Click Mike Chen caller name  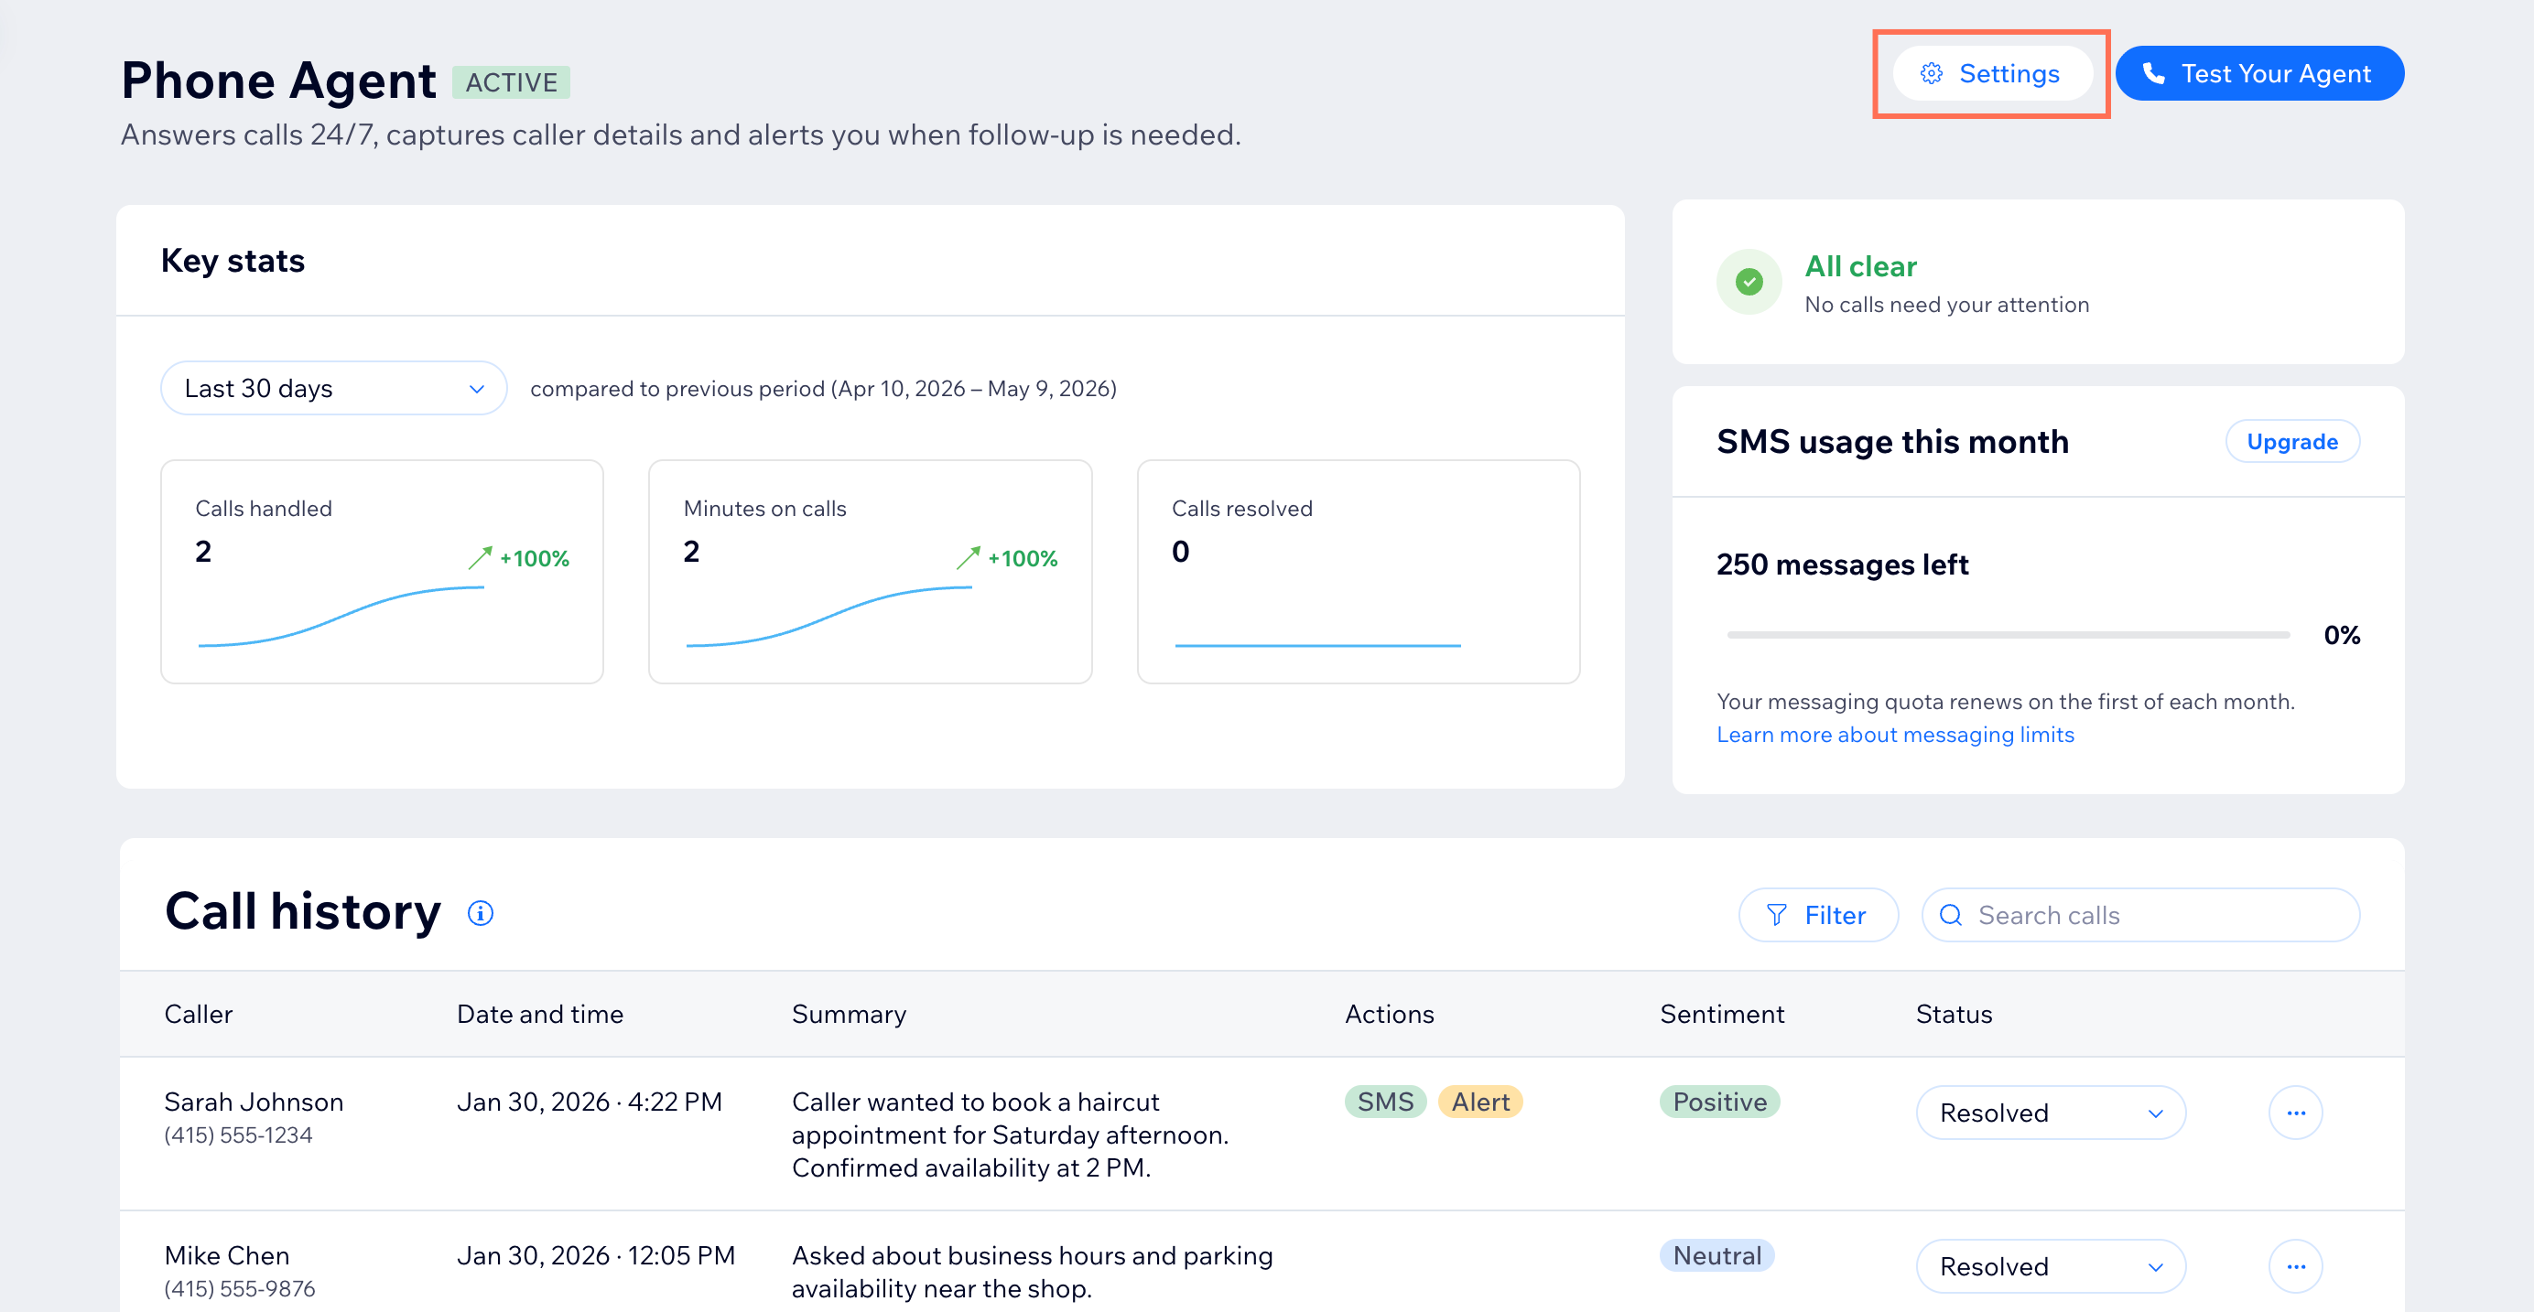(226, 1255)
